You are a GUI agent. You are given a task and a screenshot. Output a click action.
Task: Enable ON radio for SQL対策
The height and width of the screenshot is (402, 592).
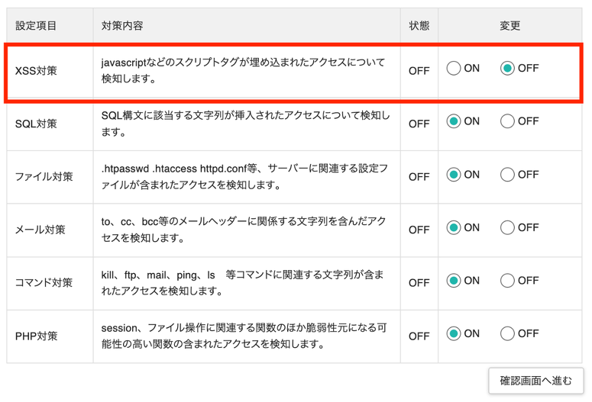(x=454, y=121)
